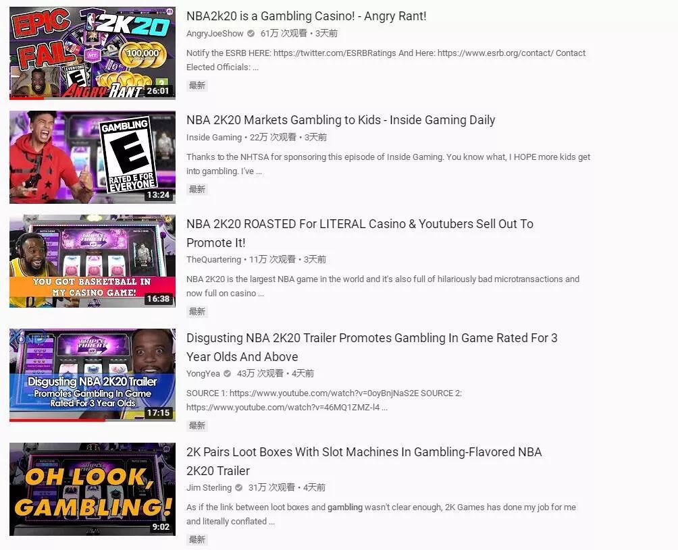Open '2K Pairs Loot Boxes' video title
This screenshot has width=678, height=550.
(x=364, y=461)
